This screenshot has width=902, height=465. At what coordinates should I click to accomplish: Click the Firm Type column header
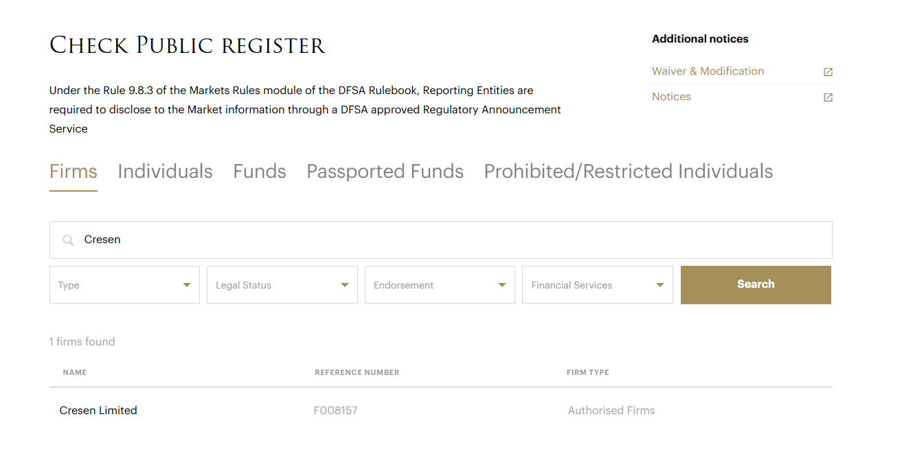point(587,372)
